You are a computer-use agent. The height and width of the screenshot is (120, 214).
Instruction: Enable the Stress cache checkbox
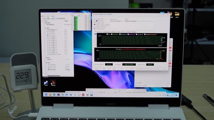click(97, 23)
